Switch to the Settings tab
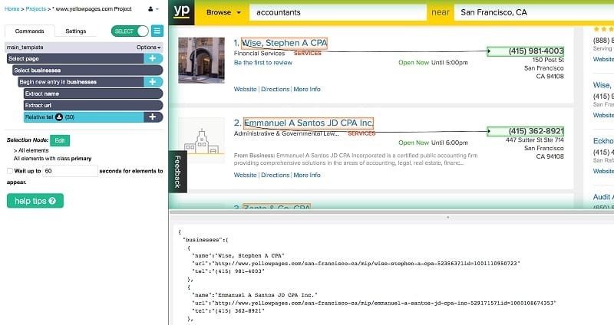The image size is (614, 325). point(75,31)
